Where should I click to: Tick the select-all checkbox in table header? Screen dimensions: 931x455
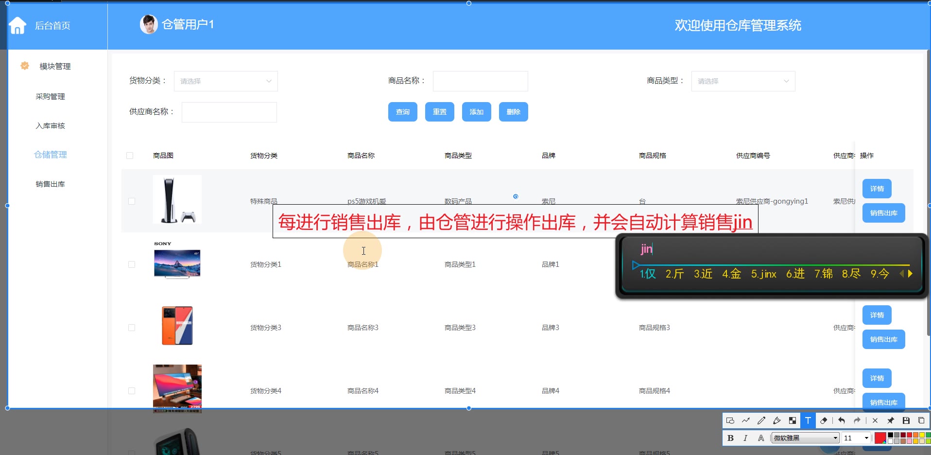130,156
